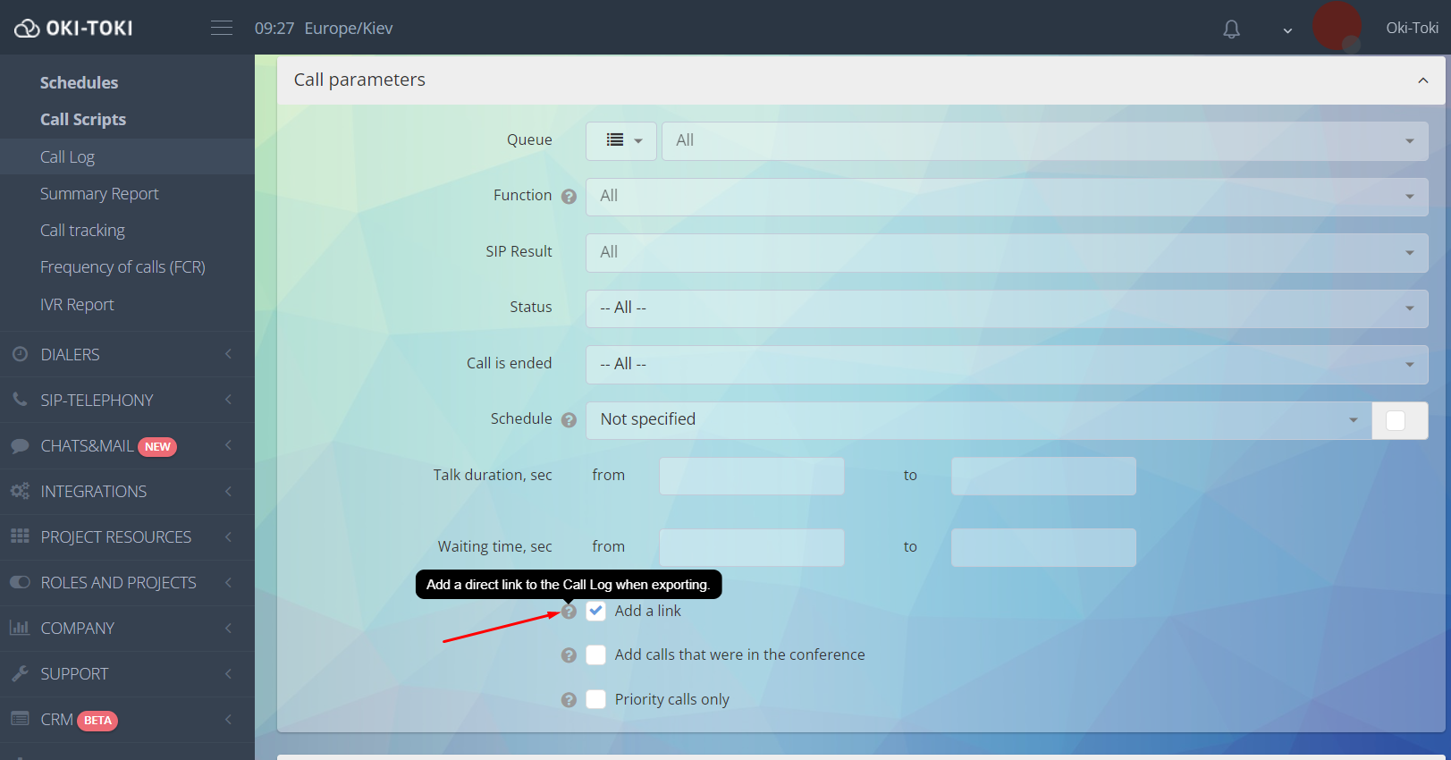1451x760 pixels.
Task: Click the notification bell icon
Action: click(x=1231, y=30)
